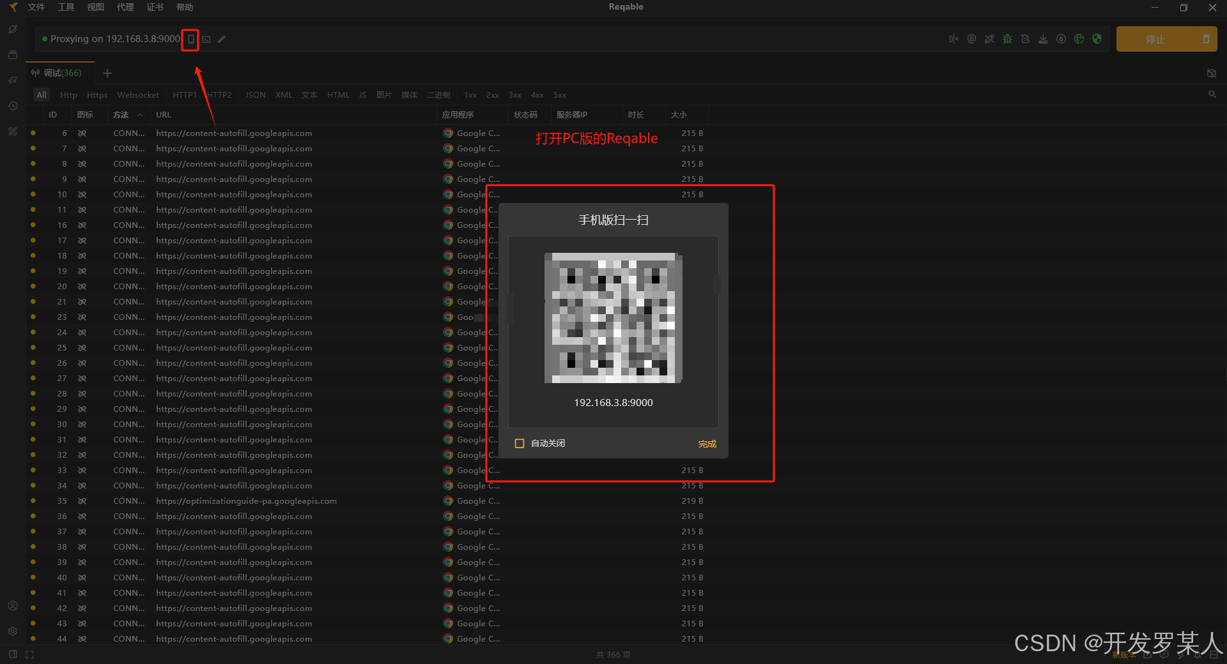Filter by Https protocol
The width and height of the screenshot is (1227, 664).
97,94
